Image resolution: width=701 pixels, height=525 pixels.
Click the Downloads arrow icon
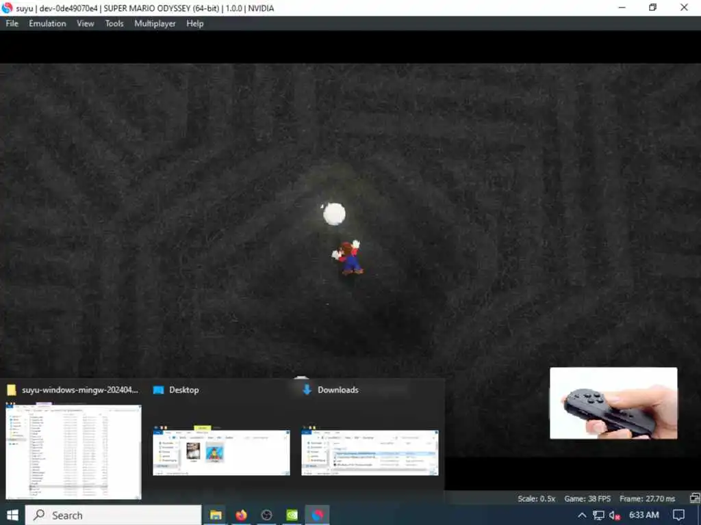[x=307, y=390]
